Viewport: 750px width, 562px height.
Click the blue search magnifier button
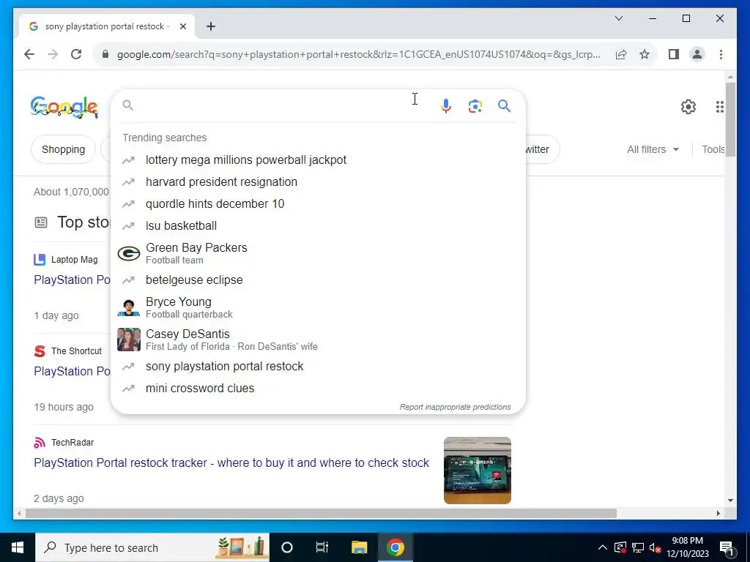tap(504, 105)
